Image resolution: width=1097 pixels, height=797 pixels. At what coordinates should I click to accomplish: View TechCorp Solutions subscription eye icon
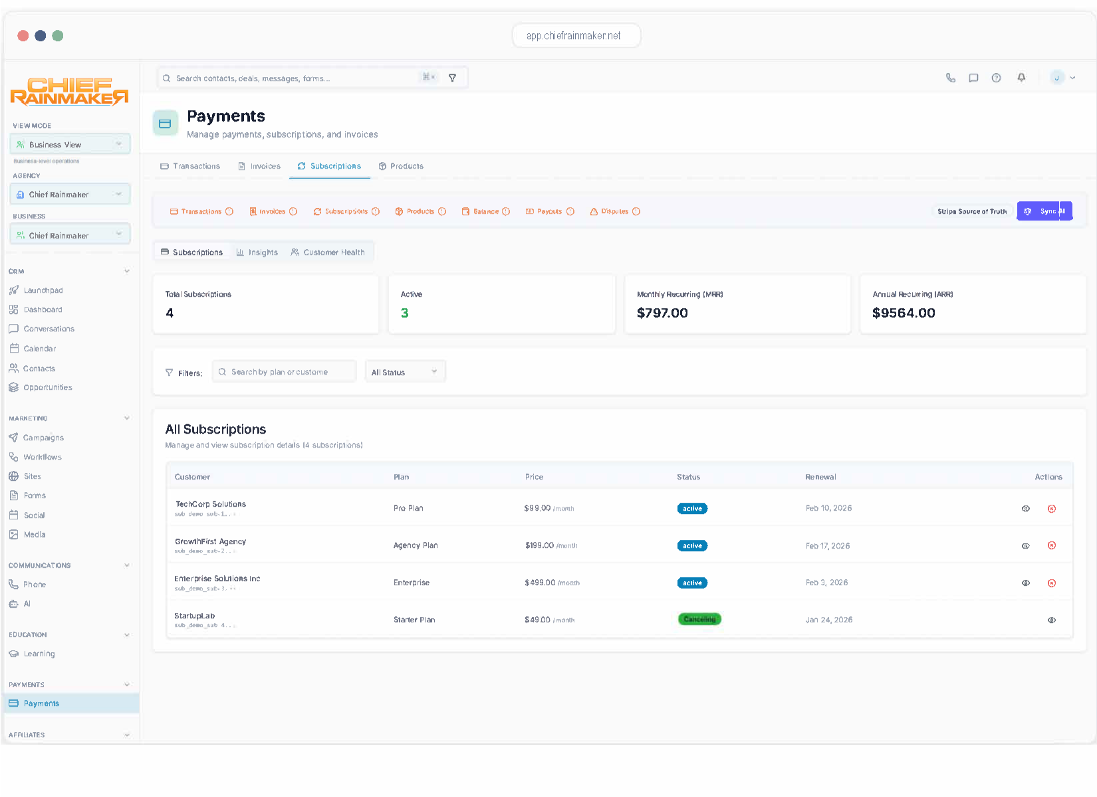pyautogui.click(x=1026, y=509)
